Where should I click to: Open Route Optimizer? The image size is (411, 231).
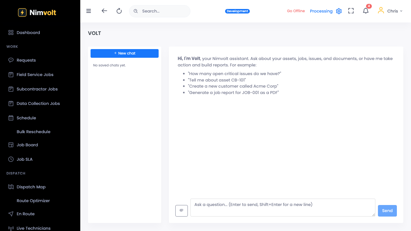33,201
